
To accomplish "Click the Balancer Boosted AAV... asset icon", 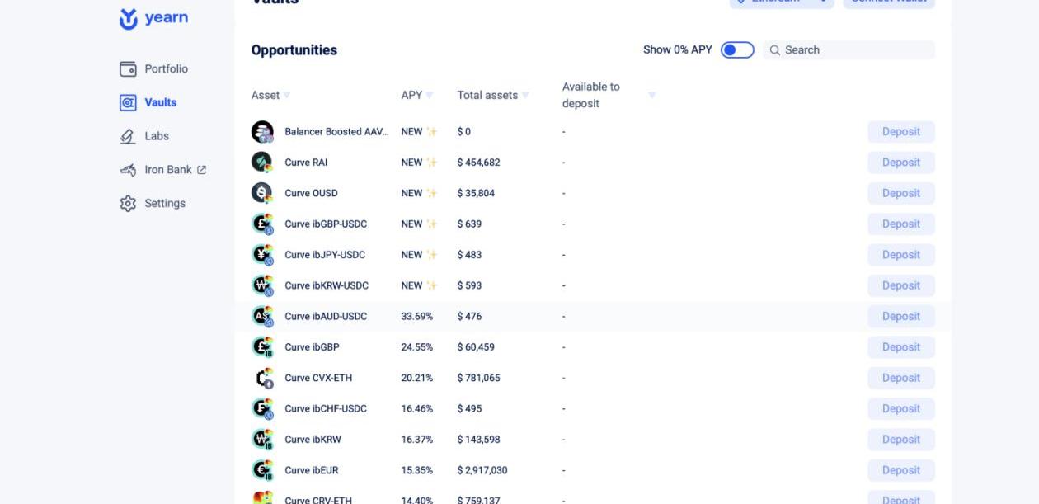I will click(x=262, y=132).
